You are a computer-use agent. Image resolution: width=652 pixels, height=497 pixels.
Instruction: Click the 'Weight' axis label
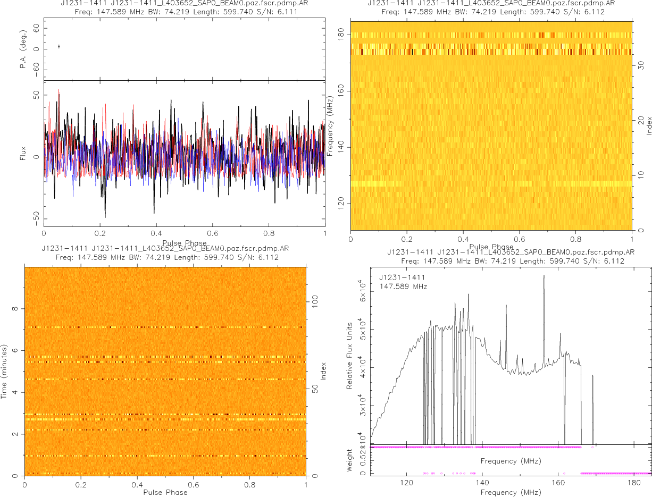350,460
